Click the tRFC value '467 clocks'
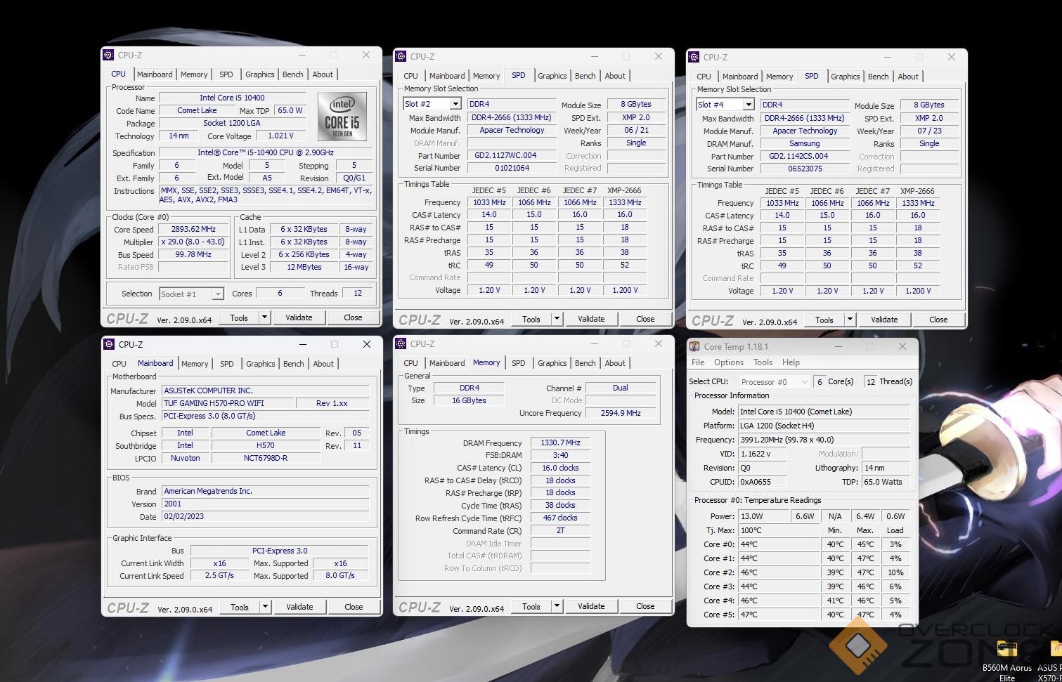The width and height of the screenshot is (1062, 682). (x=560, y=518)
